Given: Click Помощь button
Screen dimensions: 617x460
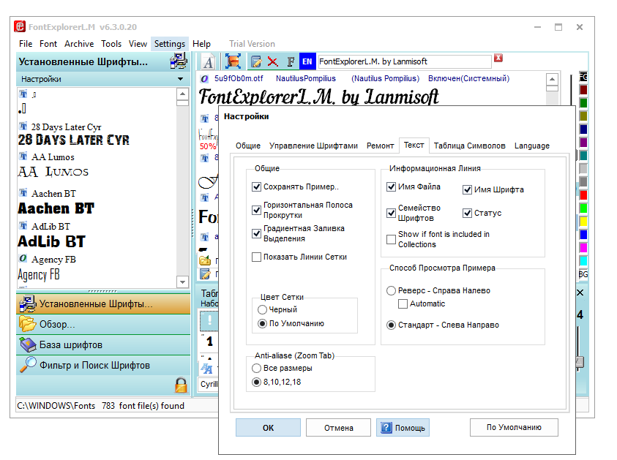Looking at the screenshot, I should click(403, 428).
